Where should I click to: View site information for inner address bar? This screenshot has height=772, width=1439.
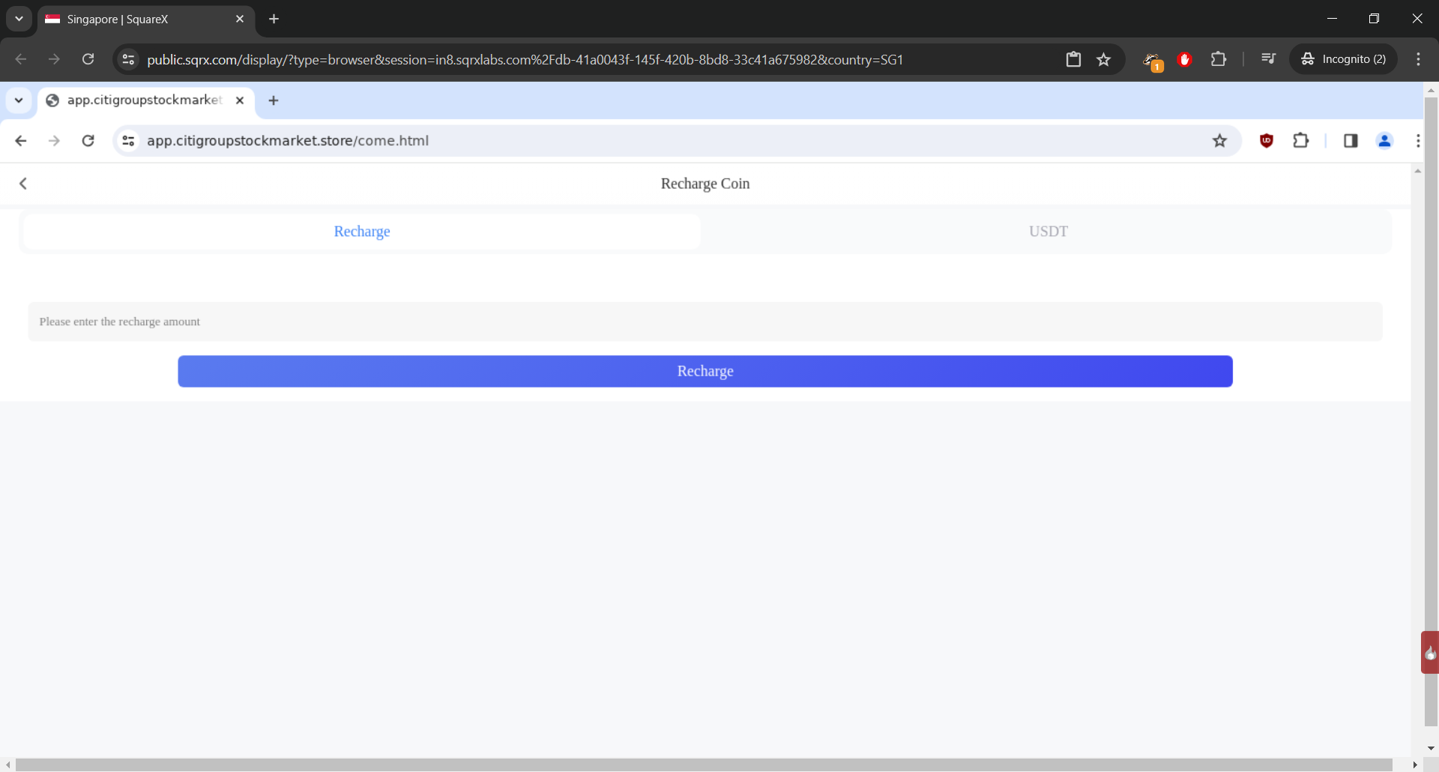[x=129, y=141]
